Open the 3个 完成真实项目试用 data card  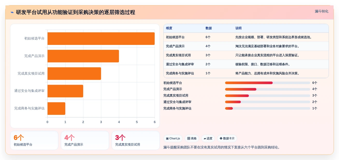coord(136,140)
